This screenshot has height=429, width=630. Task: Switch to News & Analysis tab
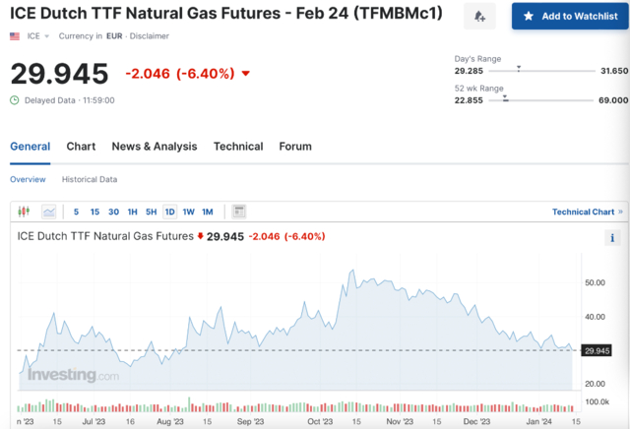154,147
